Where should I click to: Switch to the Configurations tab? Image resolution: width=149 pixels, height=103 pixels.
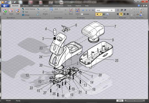click(58, 6)
